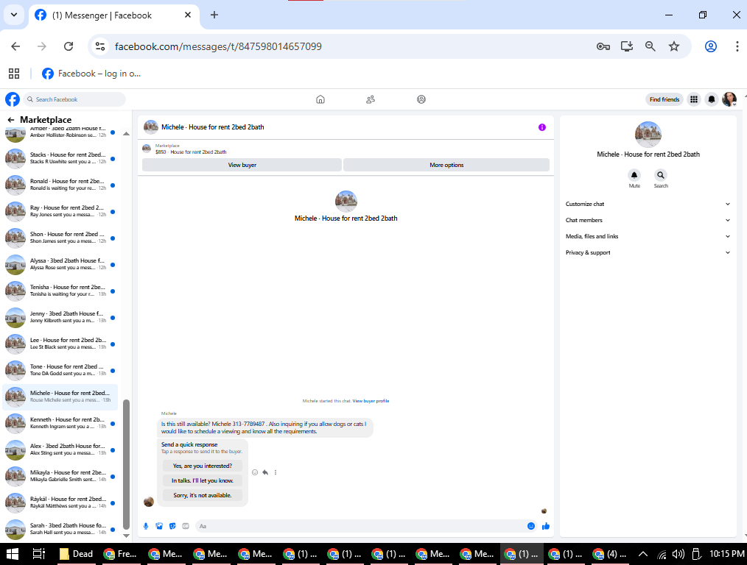Open Stacks conversation in list

60,158
